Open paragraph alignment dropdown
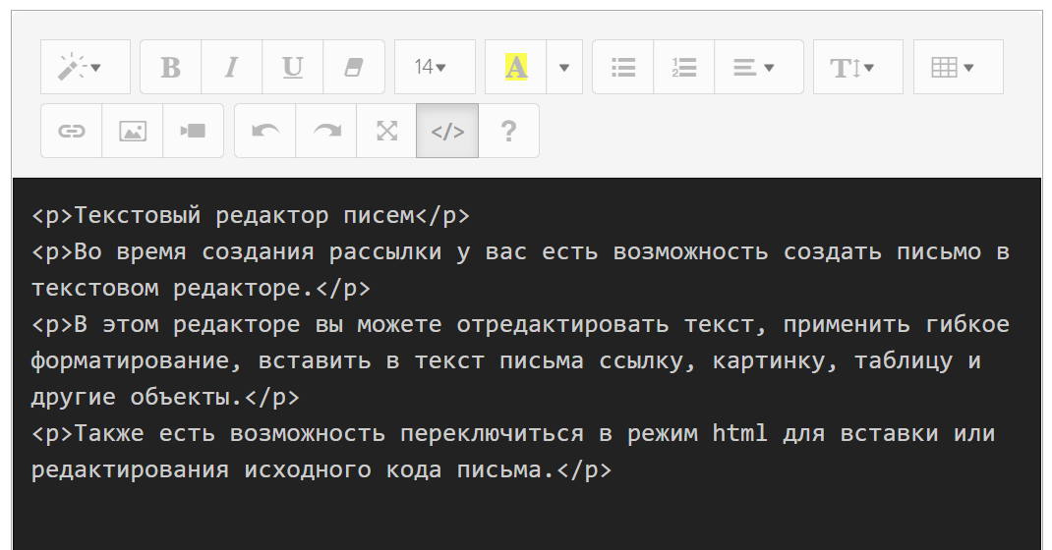1052x550 pixels. pos(758,67)
